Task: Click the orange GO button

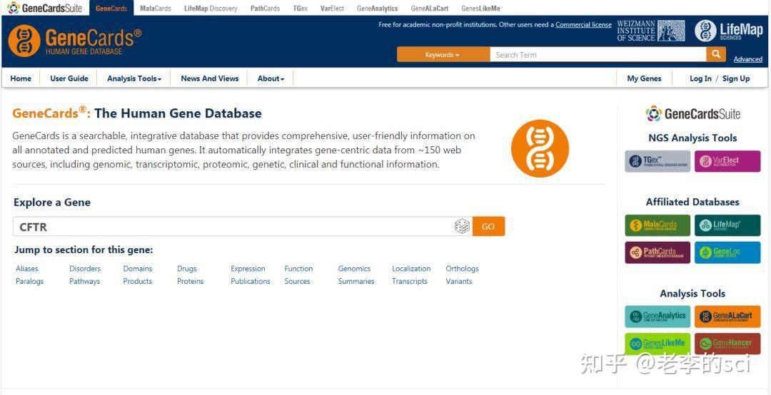Action: (488, 227)
